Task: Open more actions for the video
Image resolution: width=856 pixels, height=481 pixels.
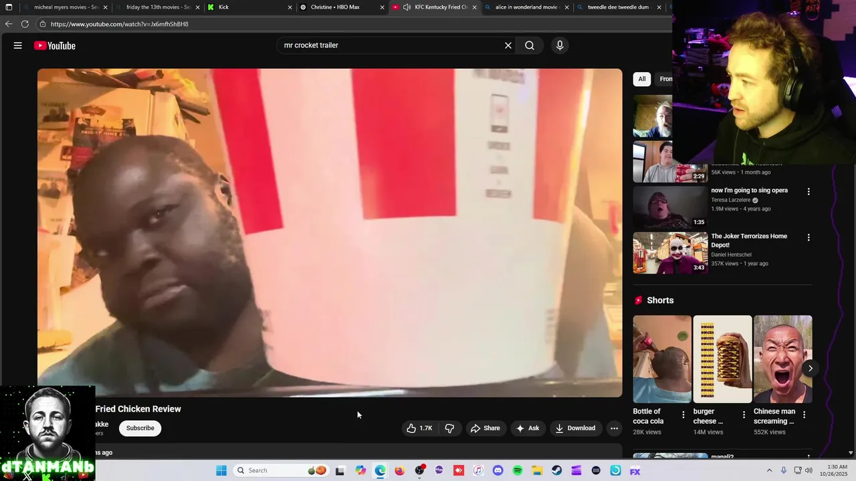Action: pyautogui.click(x=614, y=428)
